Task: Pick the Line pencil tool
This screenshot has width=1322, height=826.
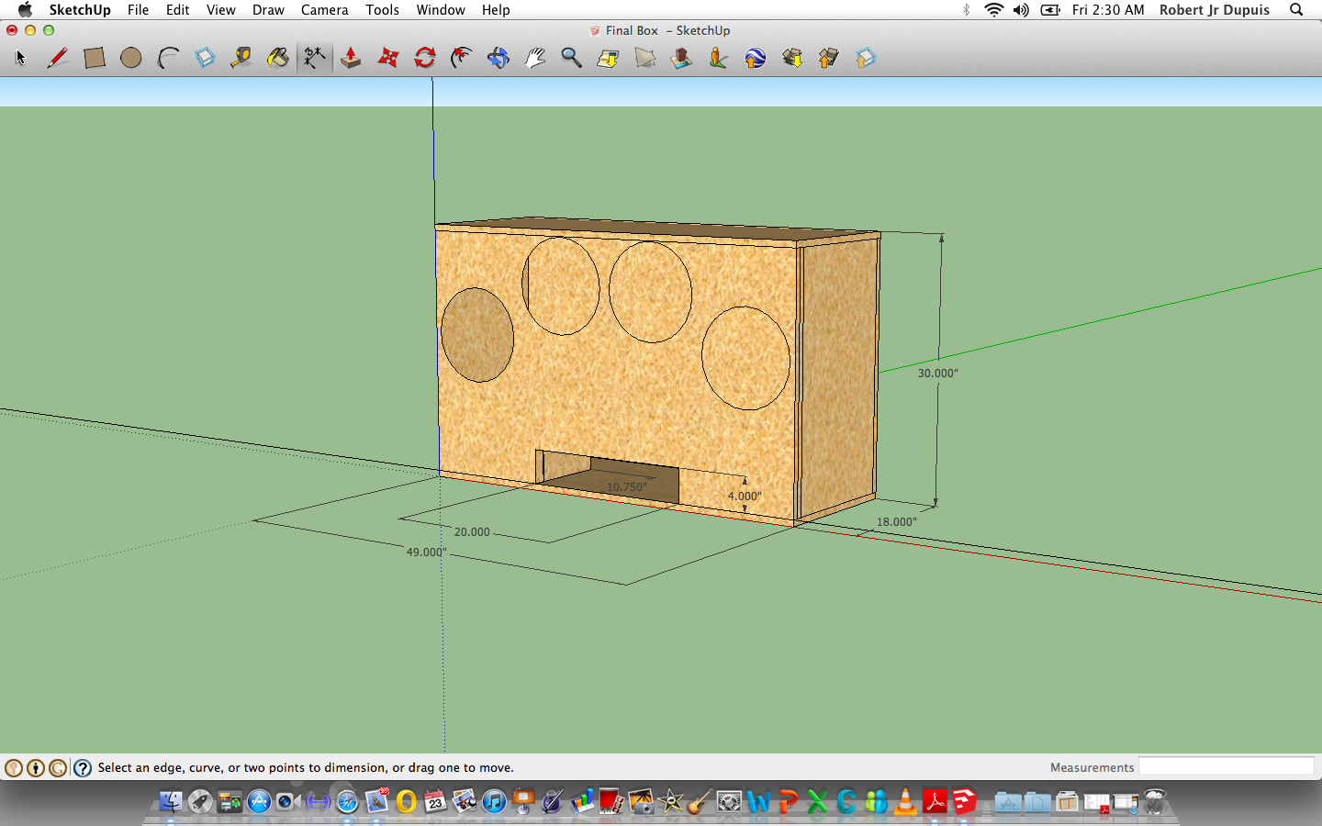Action: pyautogui.click(x=57, y=58)
